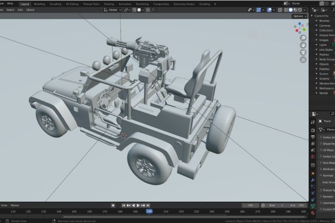Toggle the camera view icon

point(303,52)
